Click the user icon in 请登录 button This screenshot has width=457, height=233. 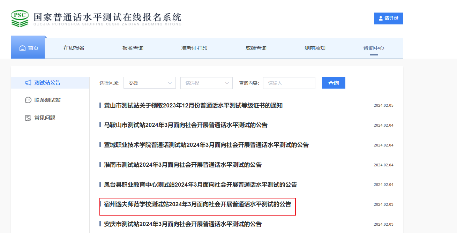coord(381,18)
